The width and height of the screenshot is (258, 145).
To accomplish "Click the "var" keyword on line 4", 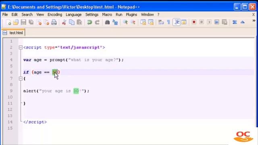I will pos(27,60).
